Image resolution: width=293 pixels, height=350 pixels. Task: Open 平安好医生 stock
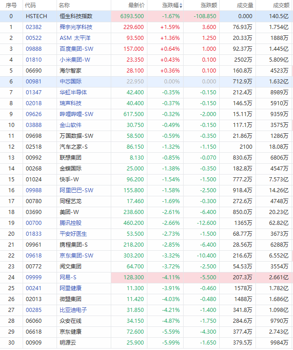[x=73, y=233]
